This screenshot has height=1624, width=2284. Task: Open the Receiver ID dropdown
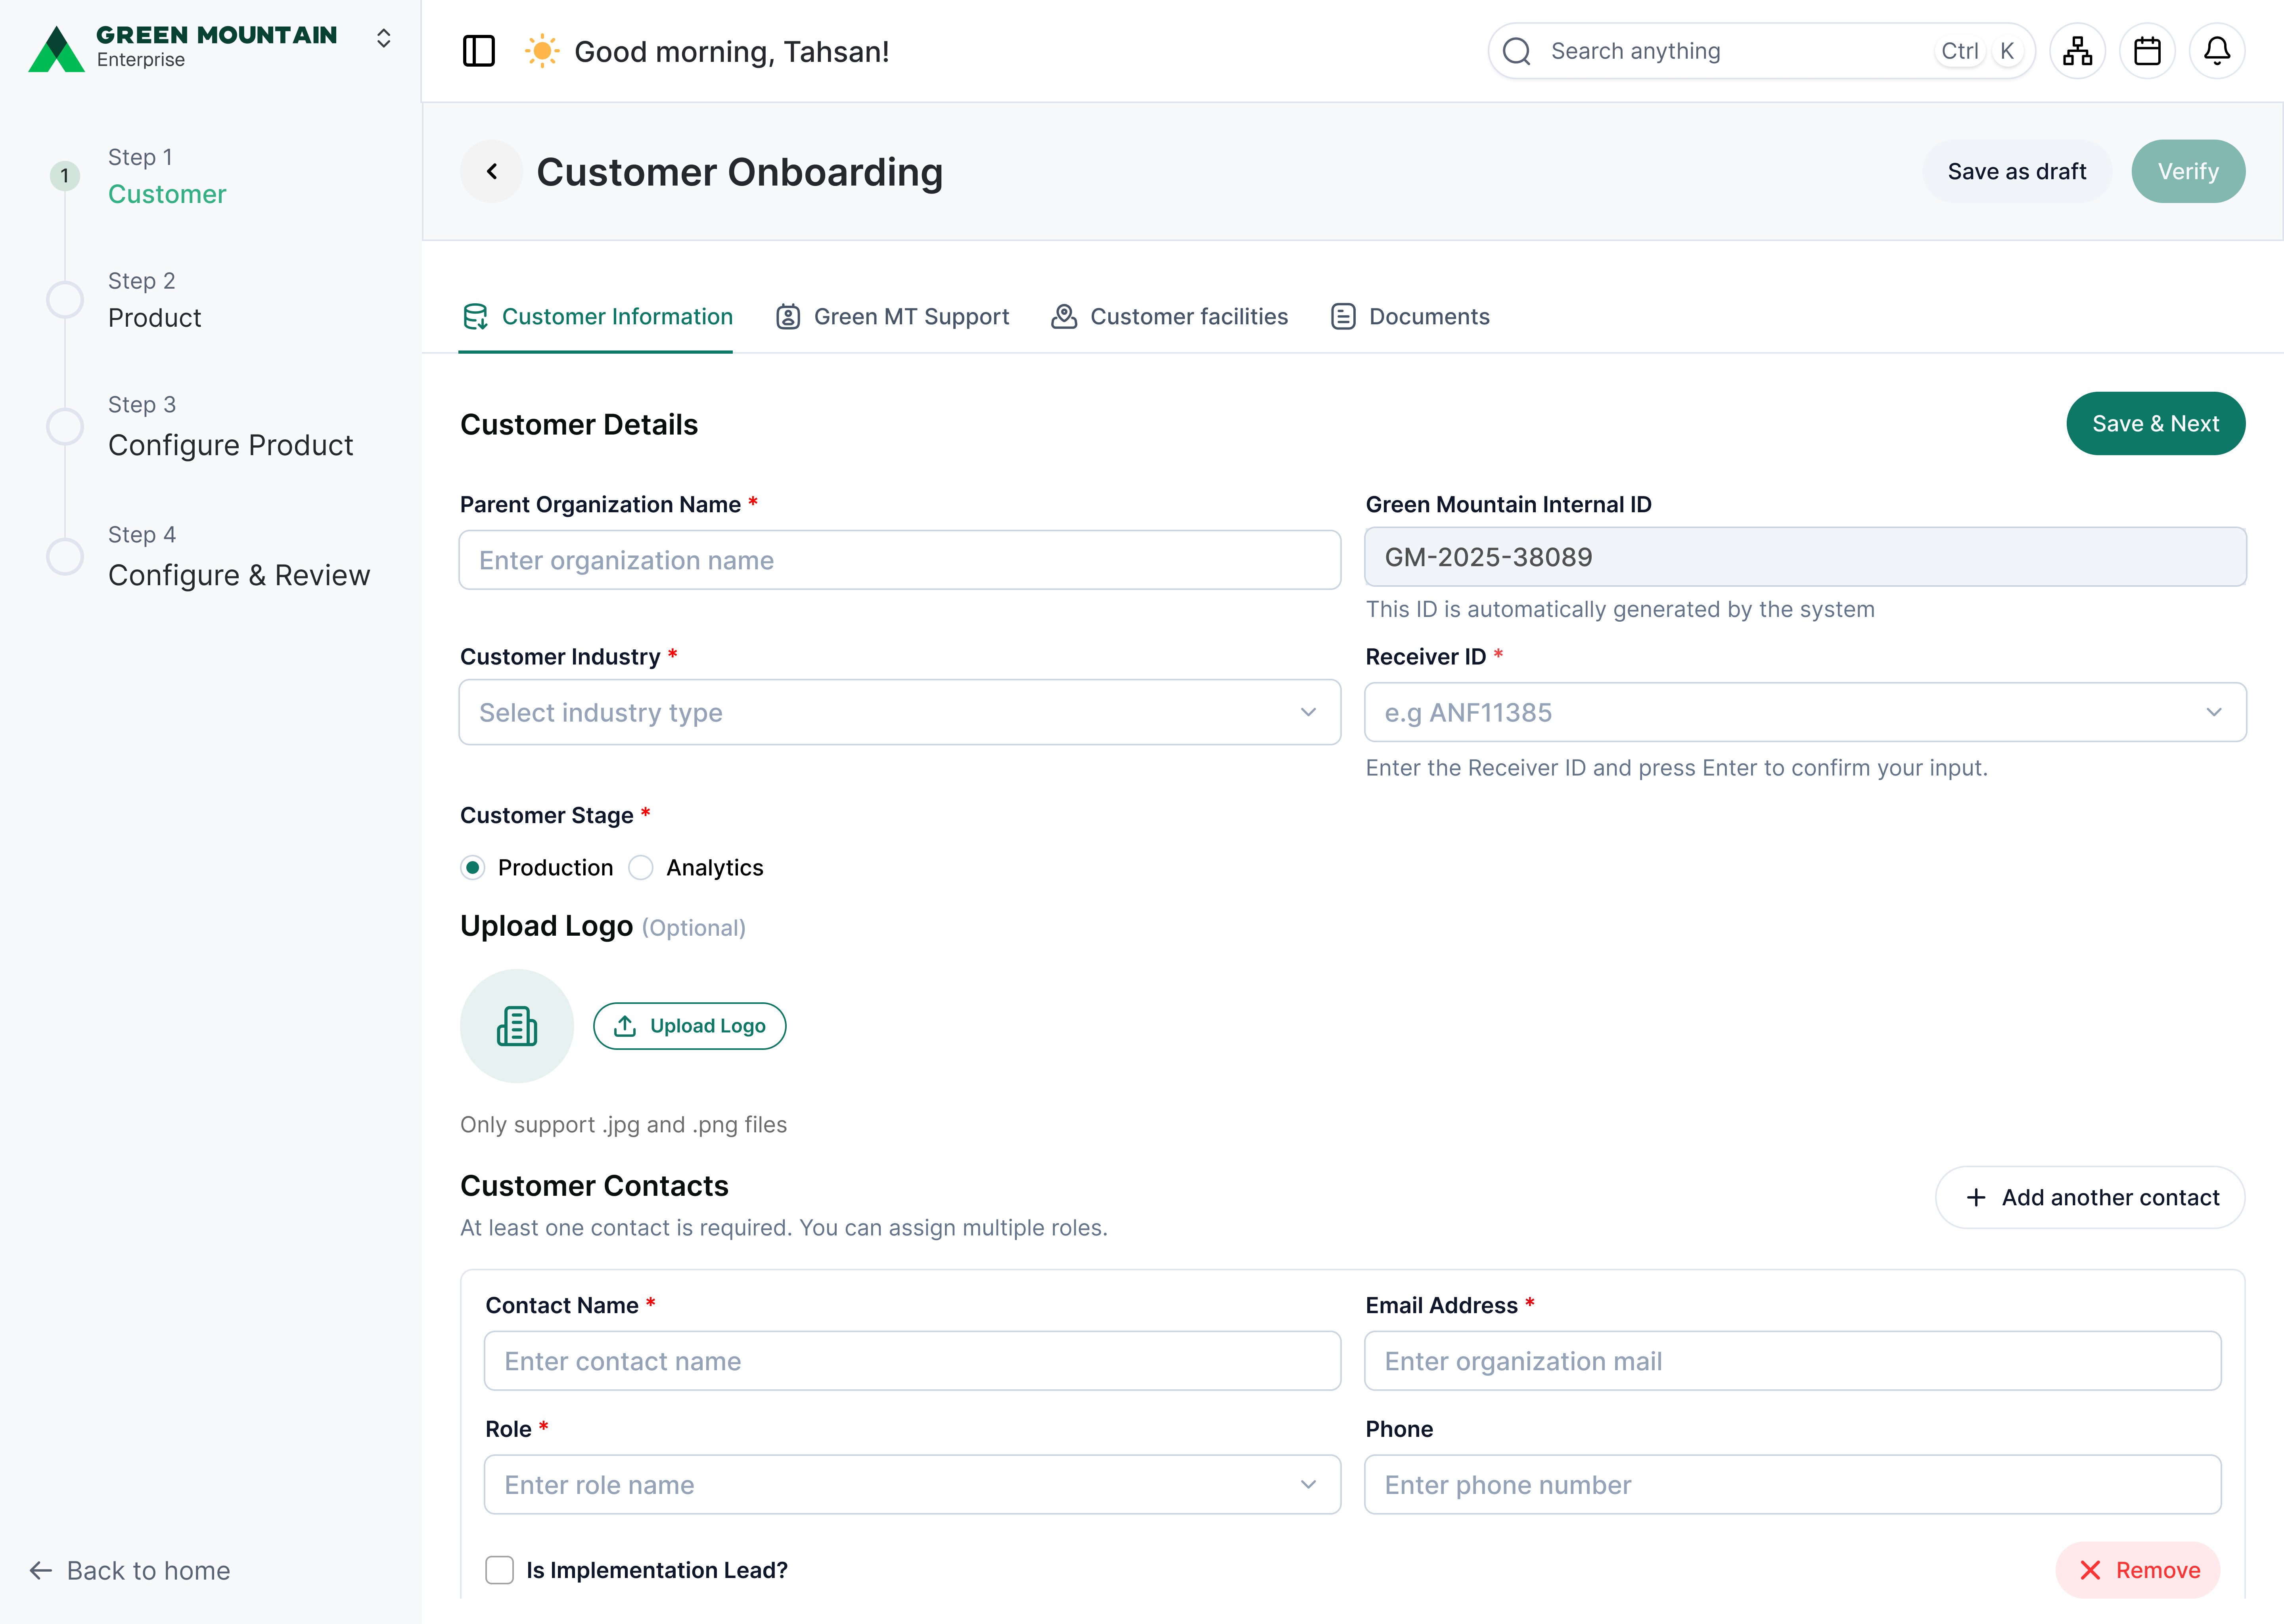pyautogui.click(x=1805, y=713)
